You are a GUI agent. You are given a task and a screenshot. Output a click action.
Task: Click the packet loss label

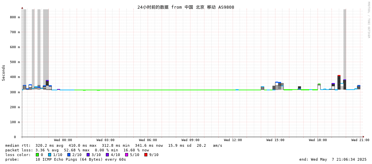tap(19, 150)
